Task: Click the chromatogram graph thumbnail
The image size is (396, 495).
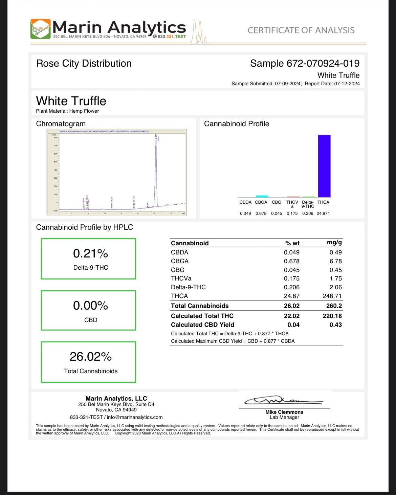Action: click(x=116, y=172)
